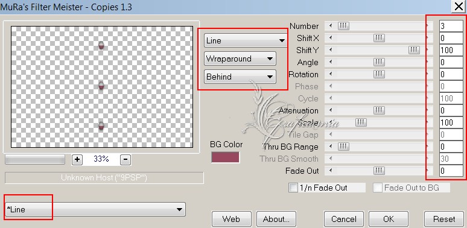This screenshot has width=467, height=228.
Task: Pick the BG Color swatch
Action: (x=226, y=157)
